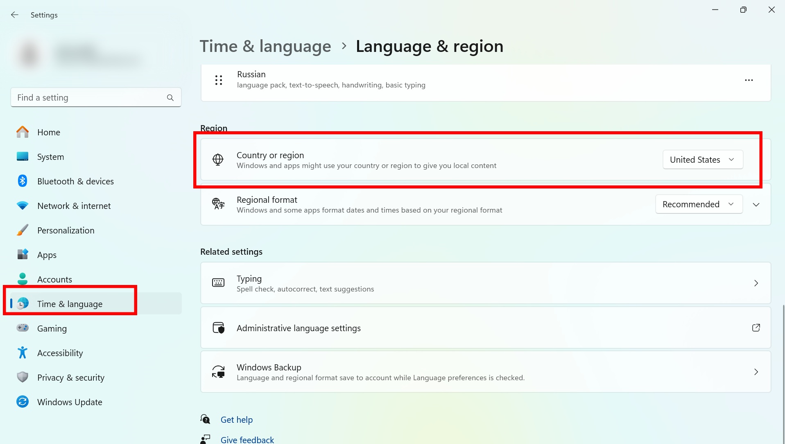Screen dimensions: 785x444
Task: Click the globe icon for Country or region
Action: point(218,159)
